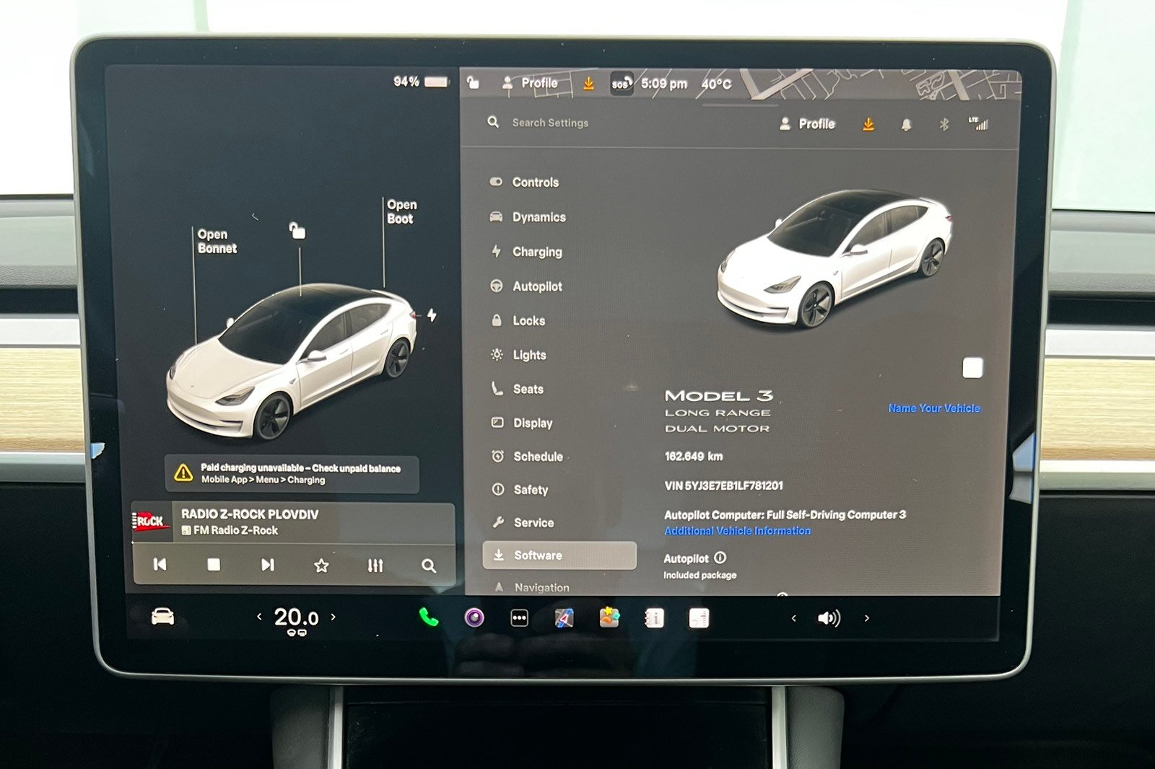1155x769 pixels.
Task: Increase cabin temperature with right arrow
Action: coord(333,617)
